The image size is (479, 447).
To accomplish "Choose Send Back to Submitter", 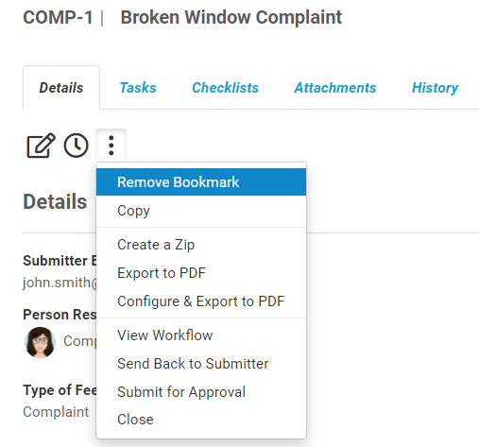I will click(201, 364).
